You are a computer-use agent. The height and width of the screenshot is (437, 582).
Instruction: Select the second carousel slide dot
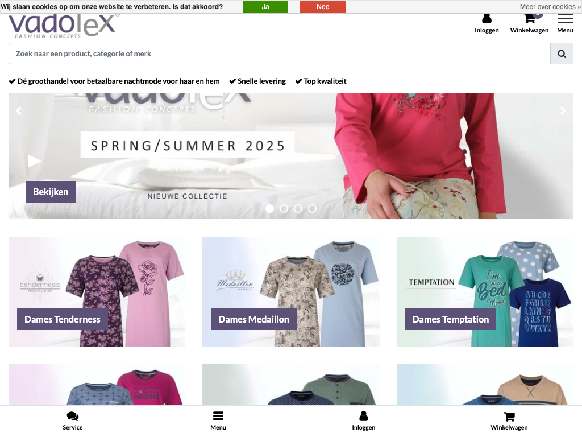point(284,208)
